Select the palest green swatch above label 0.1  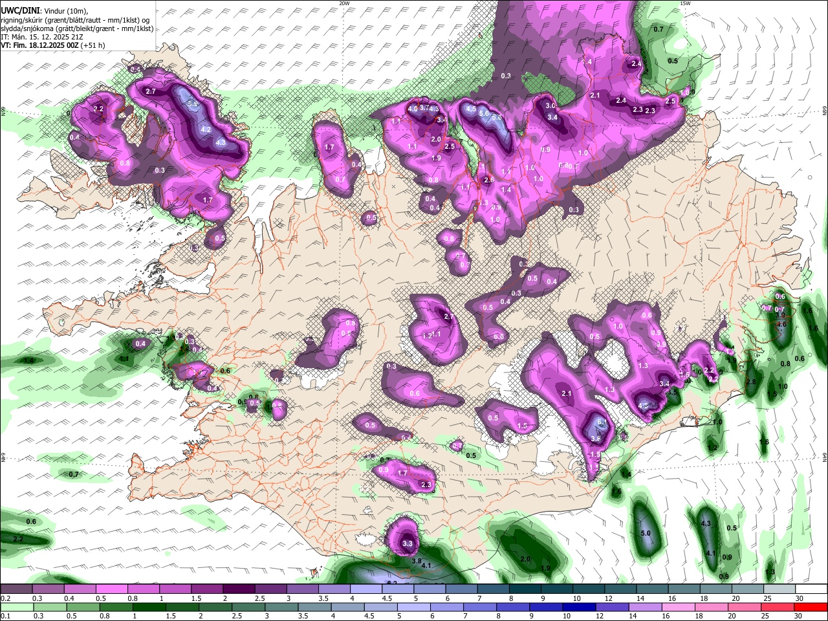tap(16, 607)
